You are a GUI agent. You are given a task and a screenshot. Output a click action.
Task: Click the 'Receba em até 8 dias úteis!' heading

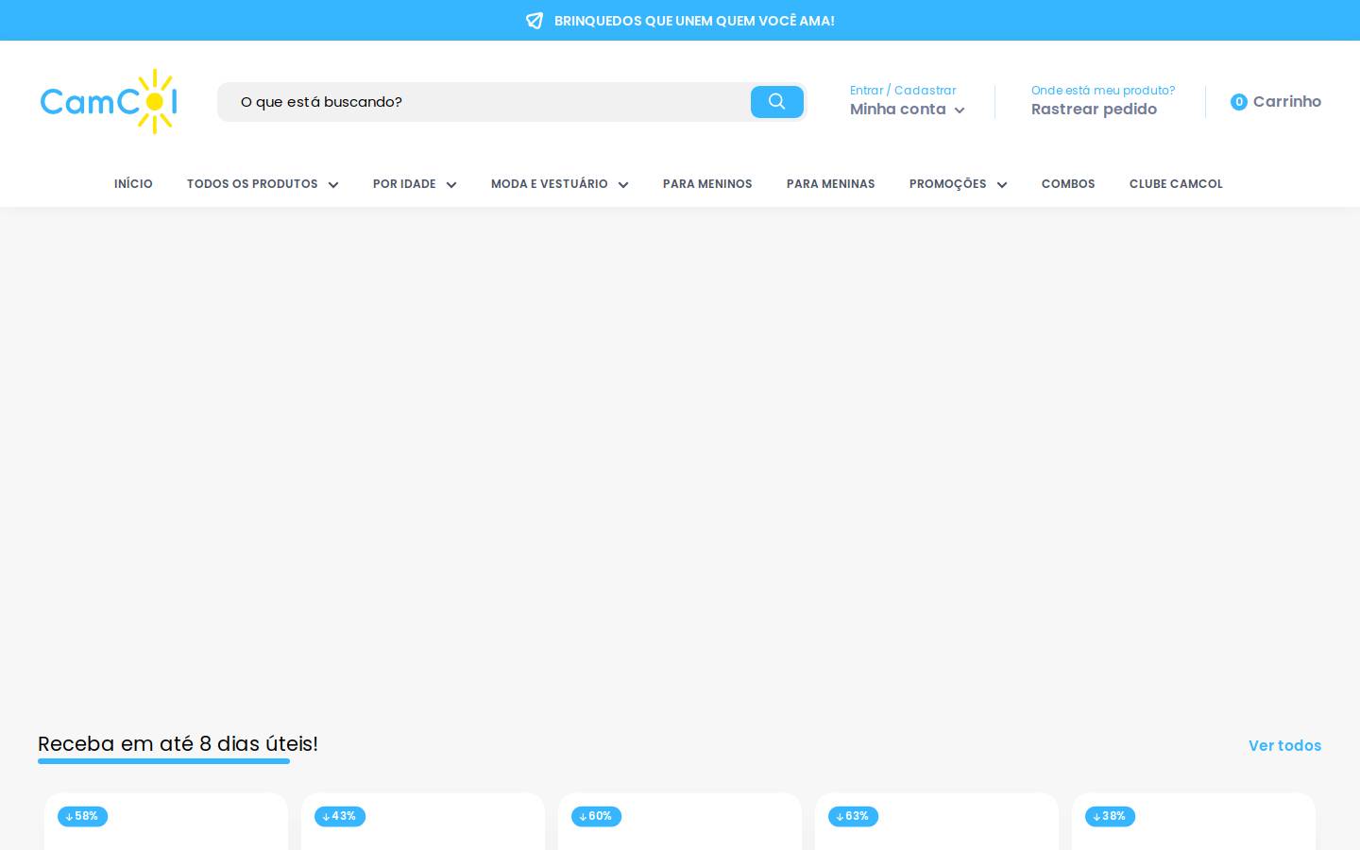click(x=178, y=744)
